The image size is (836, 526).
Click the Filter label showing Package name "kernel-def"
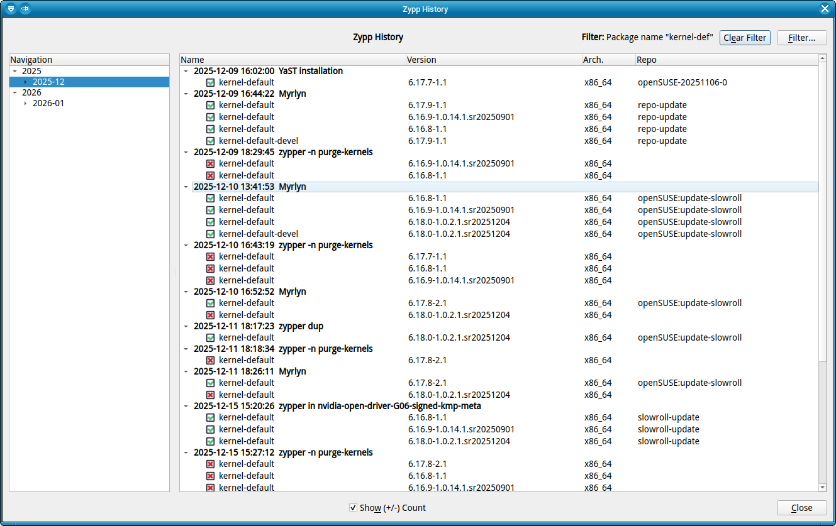647,38
